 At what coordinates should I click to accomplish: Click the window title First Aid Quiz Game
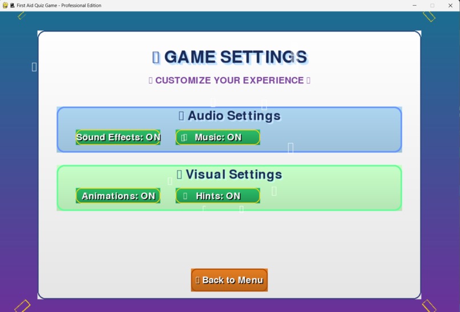coord(59,5)
